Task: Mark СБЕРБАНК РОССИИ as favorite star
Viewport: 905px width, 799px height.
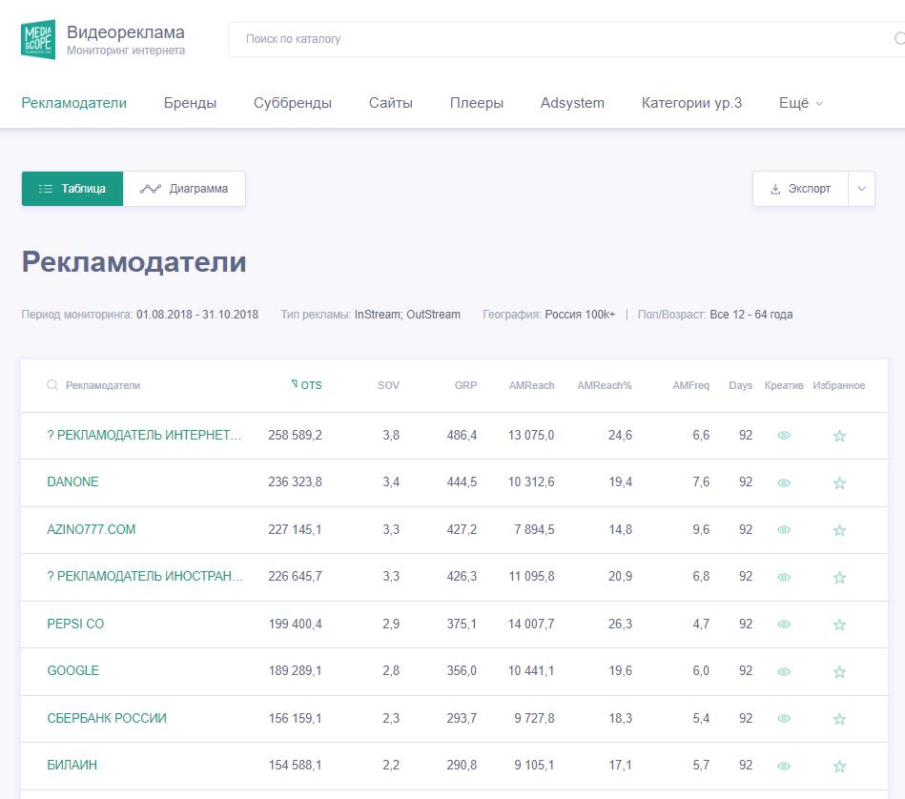Action: pos(839,719)
